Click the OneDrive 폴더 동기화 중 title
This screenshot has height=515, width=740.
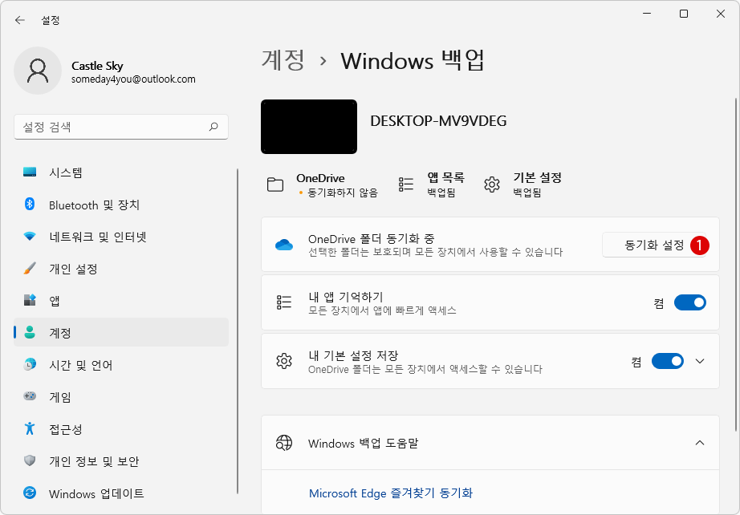(x=372, y=238)
